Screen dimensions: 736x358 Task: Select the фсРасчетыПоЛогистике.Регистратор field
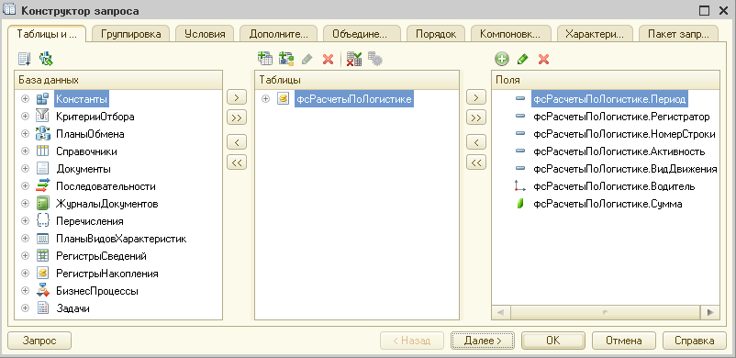click(x=621, y=117)
